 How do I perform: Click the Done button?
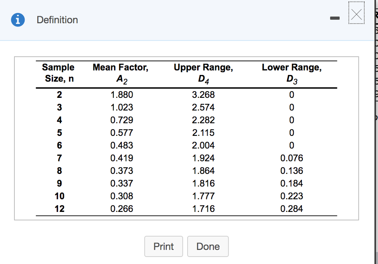208,246
